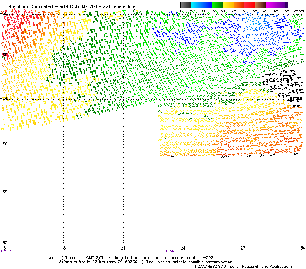
Task: Click the latitude label '-56'
Action: coord(4,144)
